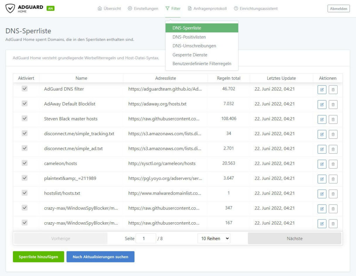Viewport: 356px width, 276px height.
Task: Choose DNS-Positivlisten from the menu
Action: click(x=202, y=37)
